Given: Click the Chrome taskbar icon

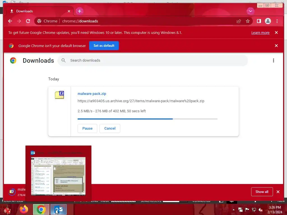Looking at the screenshot, I should click(x=41, y=209).
